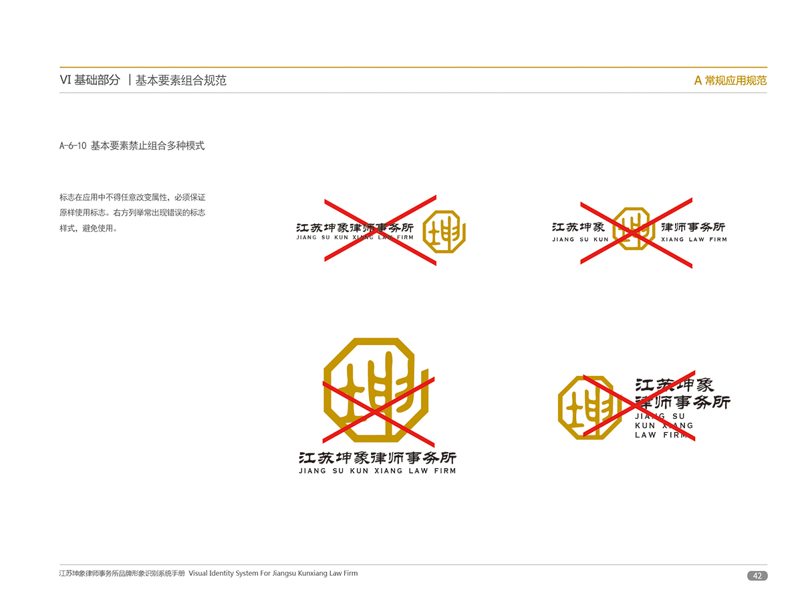Click the description paragraph starting with '标志在应用中'
This screenshot has width=802, height=602.
tap(132, 213)
